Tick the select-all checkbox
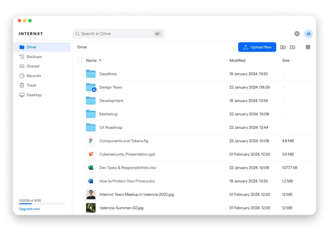 (80, 61)
